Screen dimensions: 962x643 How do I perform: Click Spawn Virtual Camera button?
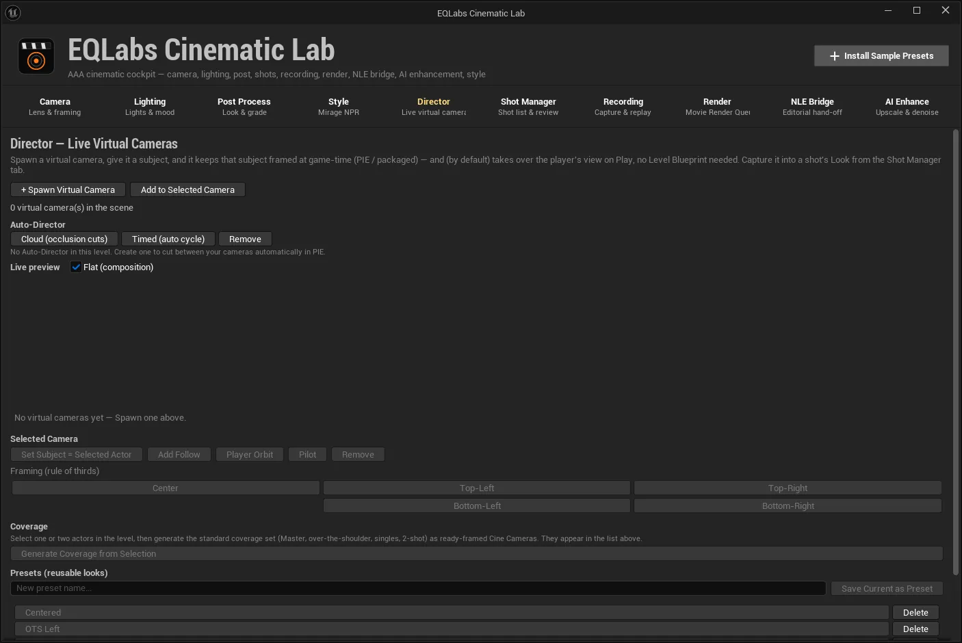tap(68, 189)
